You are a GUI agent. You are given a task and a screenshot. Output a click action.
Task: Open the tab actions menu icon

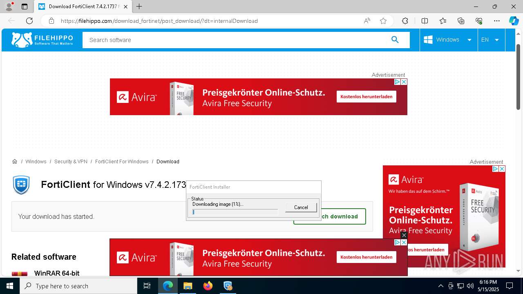[25, 7]
